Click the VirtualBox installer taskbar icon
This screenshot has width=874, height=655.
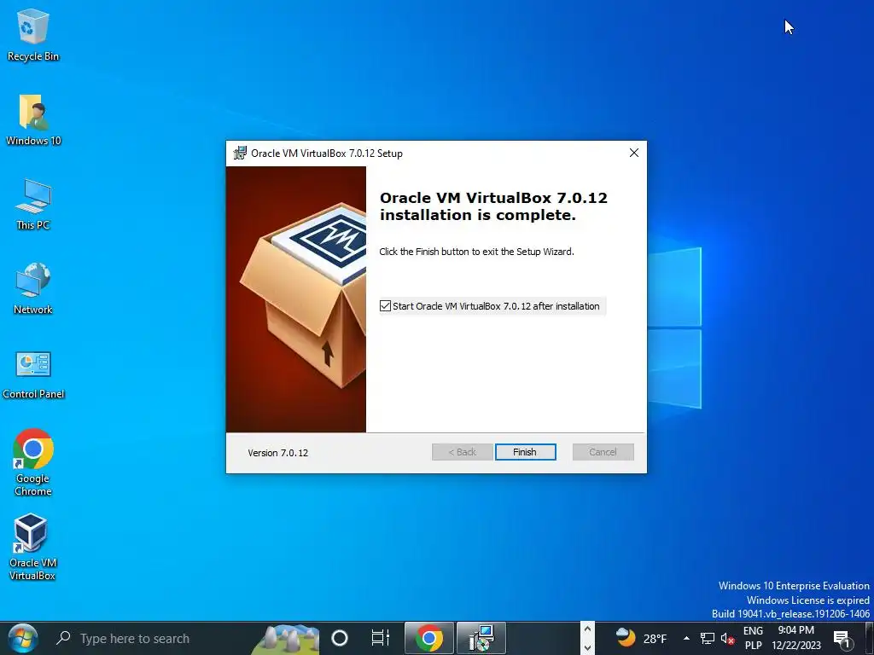pos(481,638)
